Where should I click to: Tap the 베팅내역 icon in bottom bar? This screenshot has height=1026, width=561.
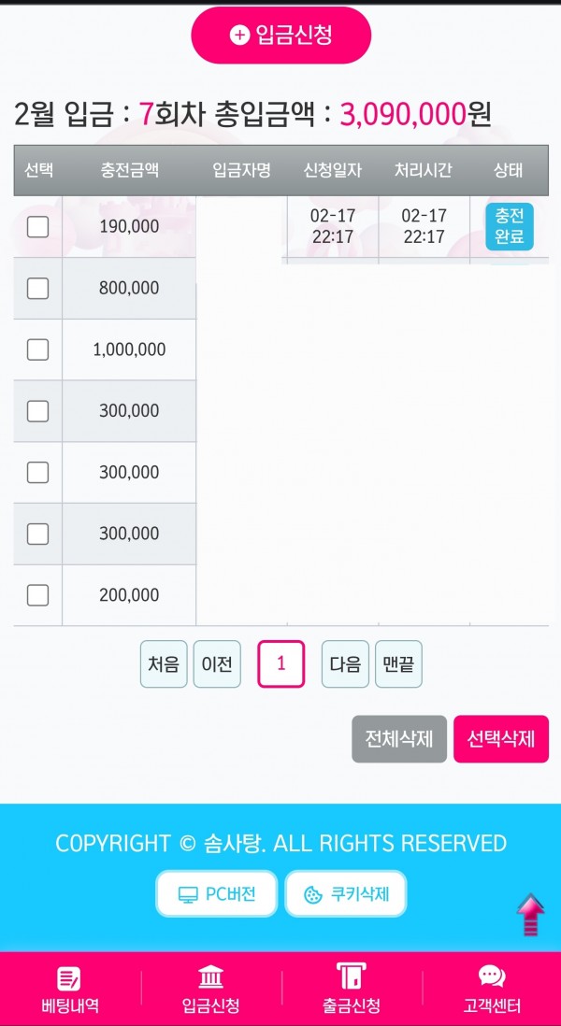tap(70, 979)
